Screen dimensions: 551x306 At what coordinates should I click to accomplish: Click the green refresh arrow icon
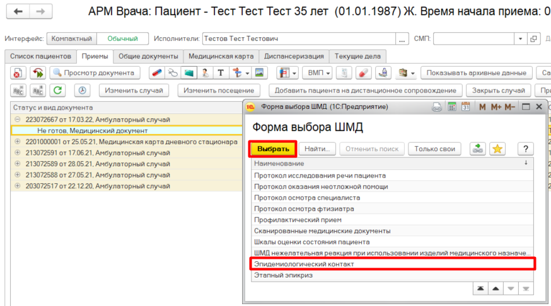pyautogui.click(x=58, y=90)
